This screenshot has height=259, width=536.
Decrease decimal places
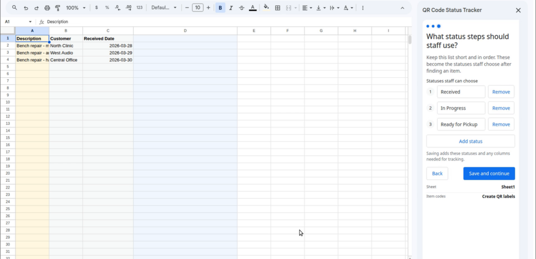[x=118, y=8]
